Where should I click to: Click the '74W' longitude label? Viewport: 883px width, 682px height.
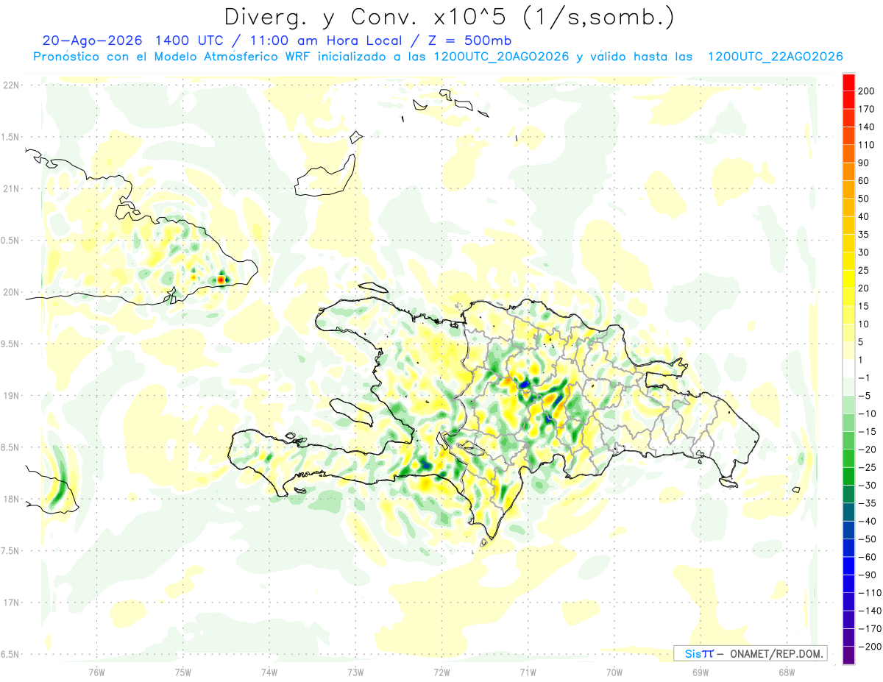pyautogui.click(x=269, y=672)
